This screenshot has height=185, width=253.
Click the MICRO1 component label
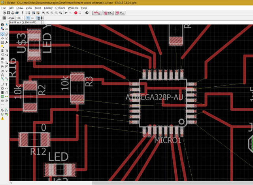click(168, 140)
